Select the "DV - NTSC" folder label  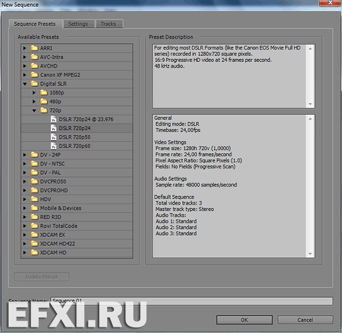(x=52, y=163)
